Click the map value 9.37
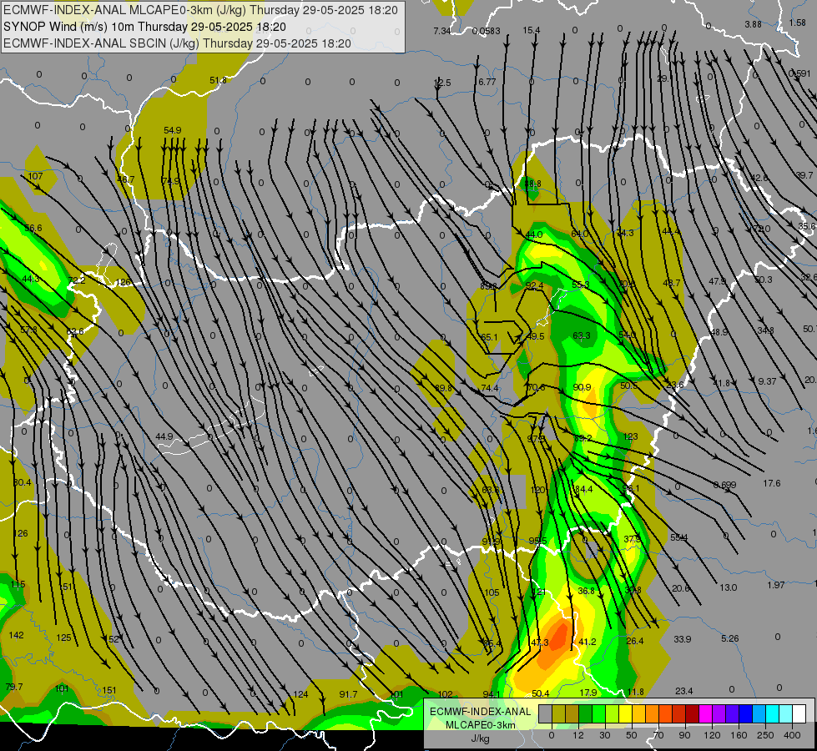This screenshot has height=751, width=817. pyautogui.click(x=767, y=381)
